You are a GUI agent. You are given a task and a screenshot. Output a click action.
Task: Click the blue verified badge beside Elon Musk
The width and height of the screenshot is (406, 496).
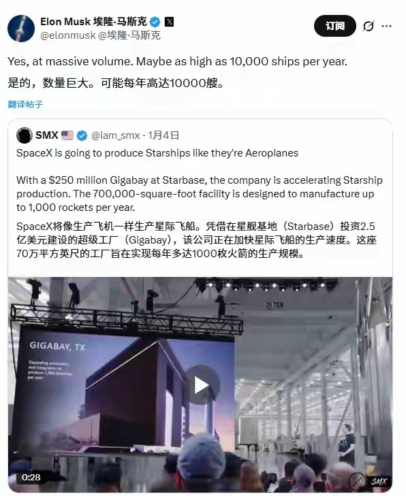pos(155,22)
